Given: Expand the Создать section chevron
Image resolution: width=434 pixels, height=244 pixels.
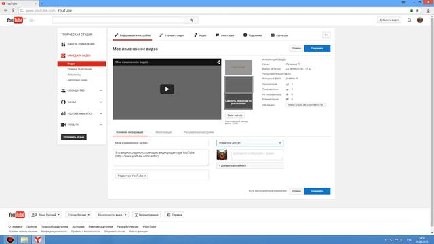Looking at the screenshot, I should [101, 125].
